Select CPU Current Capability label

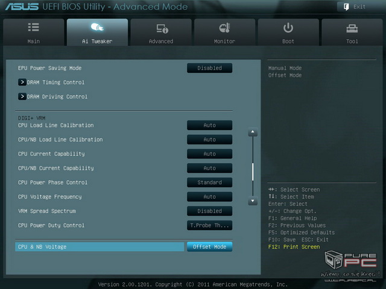click(x=51, y=154)
